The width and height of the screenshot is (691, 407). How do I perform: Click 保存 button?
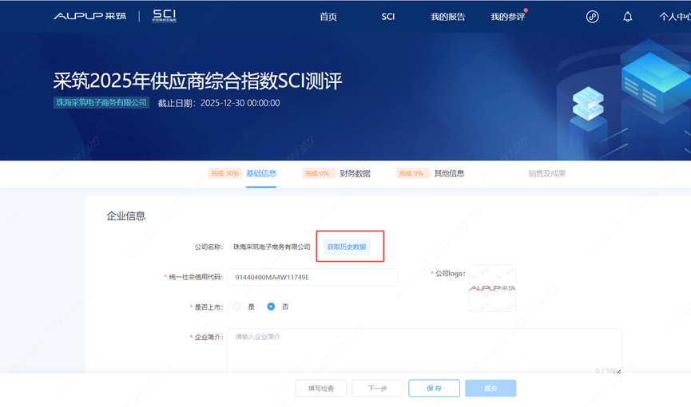(434, 389)
